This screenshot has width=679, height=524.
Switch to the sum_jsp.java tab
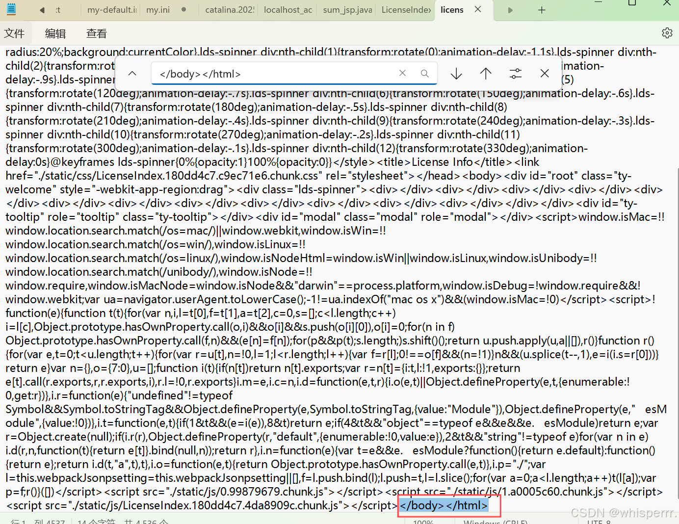(x=347, y=10)
